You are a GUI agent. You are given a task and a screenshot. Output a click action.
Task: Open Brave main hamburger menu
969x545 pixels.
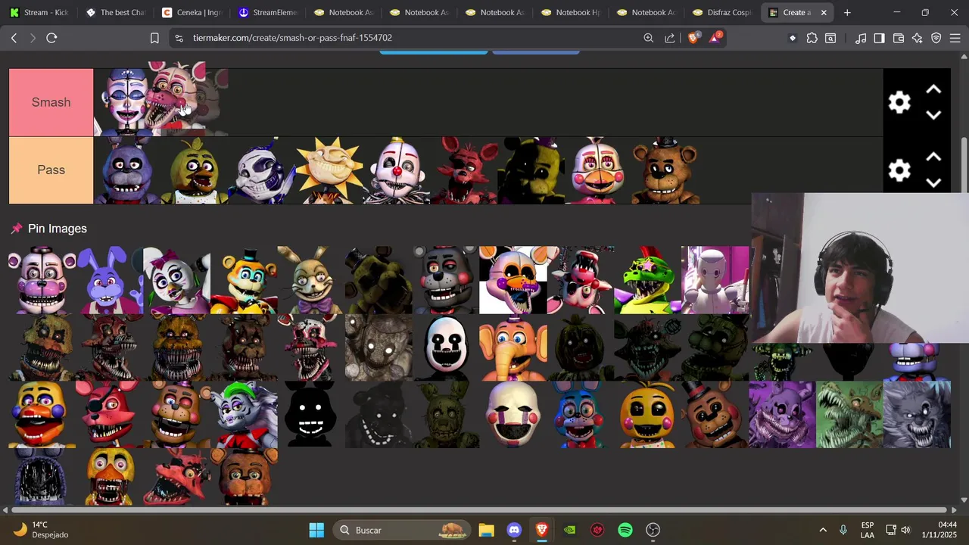point(955,38)
